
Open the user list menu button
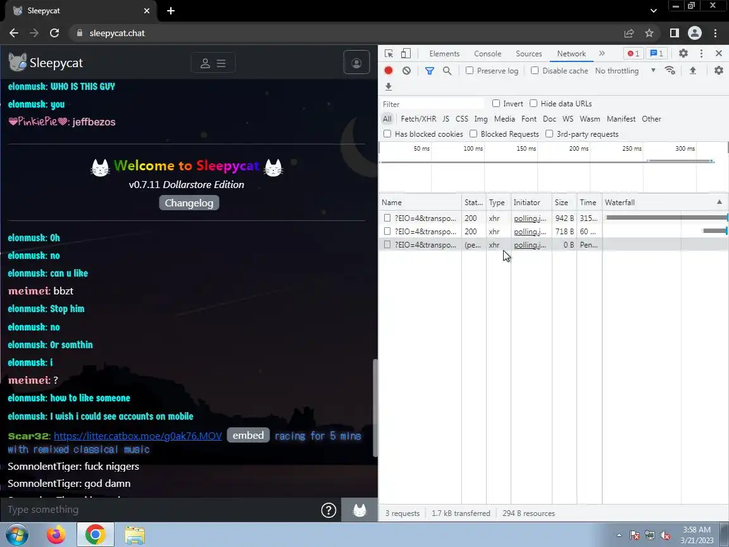tap(213, 63)
